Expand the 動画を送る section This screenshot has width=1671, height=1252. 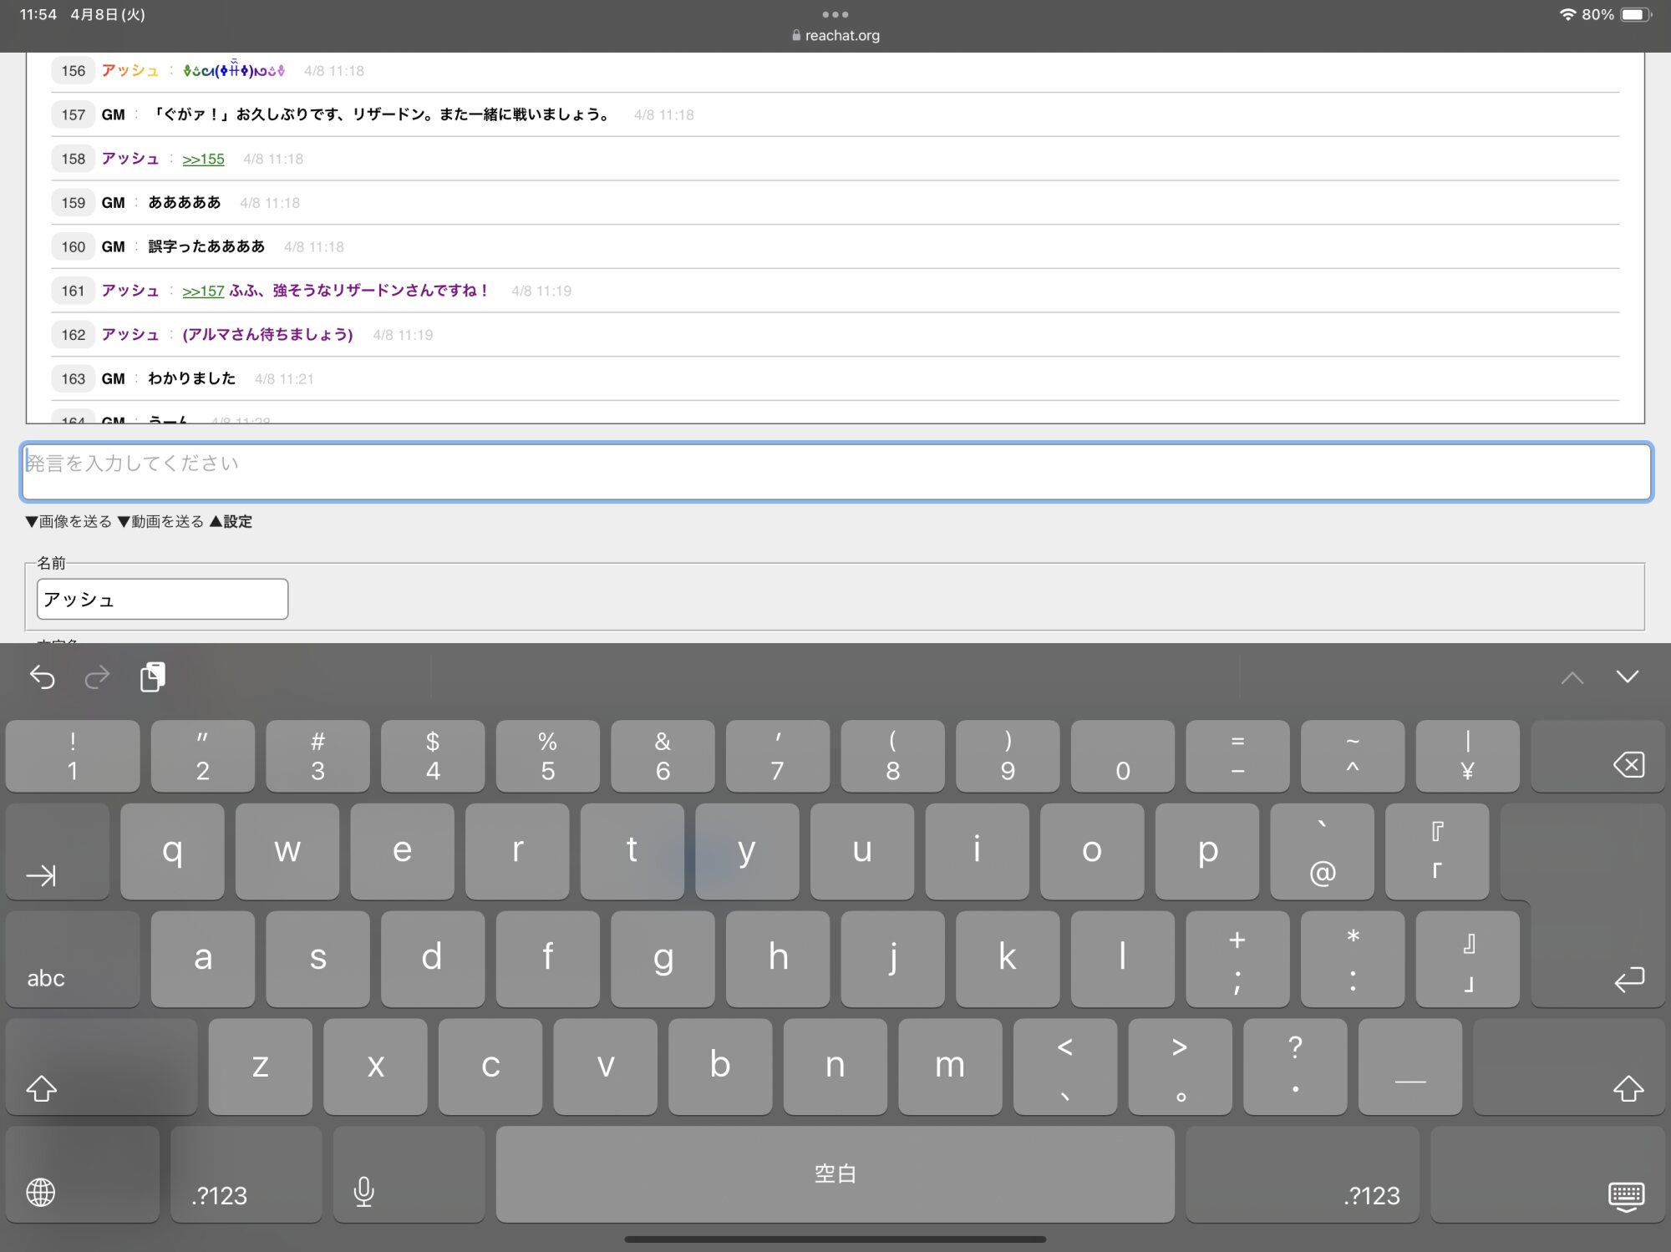(x=160, y=521)
